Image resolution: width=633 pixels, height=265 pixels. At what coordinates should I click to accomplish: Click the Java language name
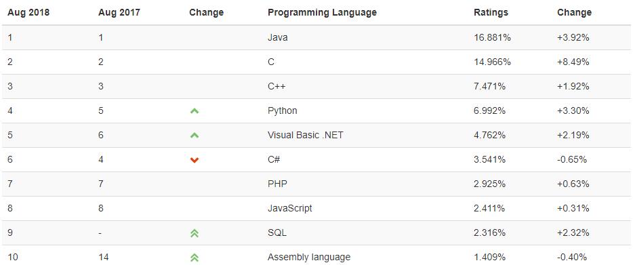coord(278,37)
